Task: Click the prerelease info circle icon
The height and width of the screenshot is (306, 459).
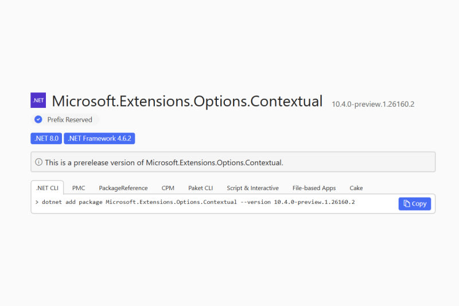Action: pos(38,162)
